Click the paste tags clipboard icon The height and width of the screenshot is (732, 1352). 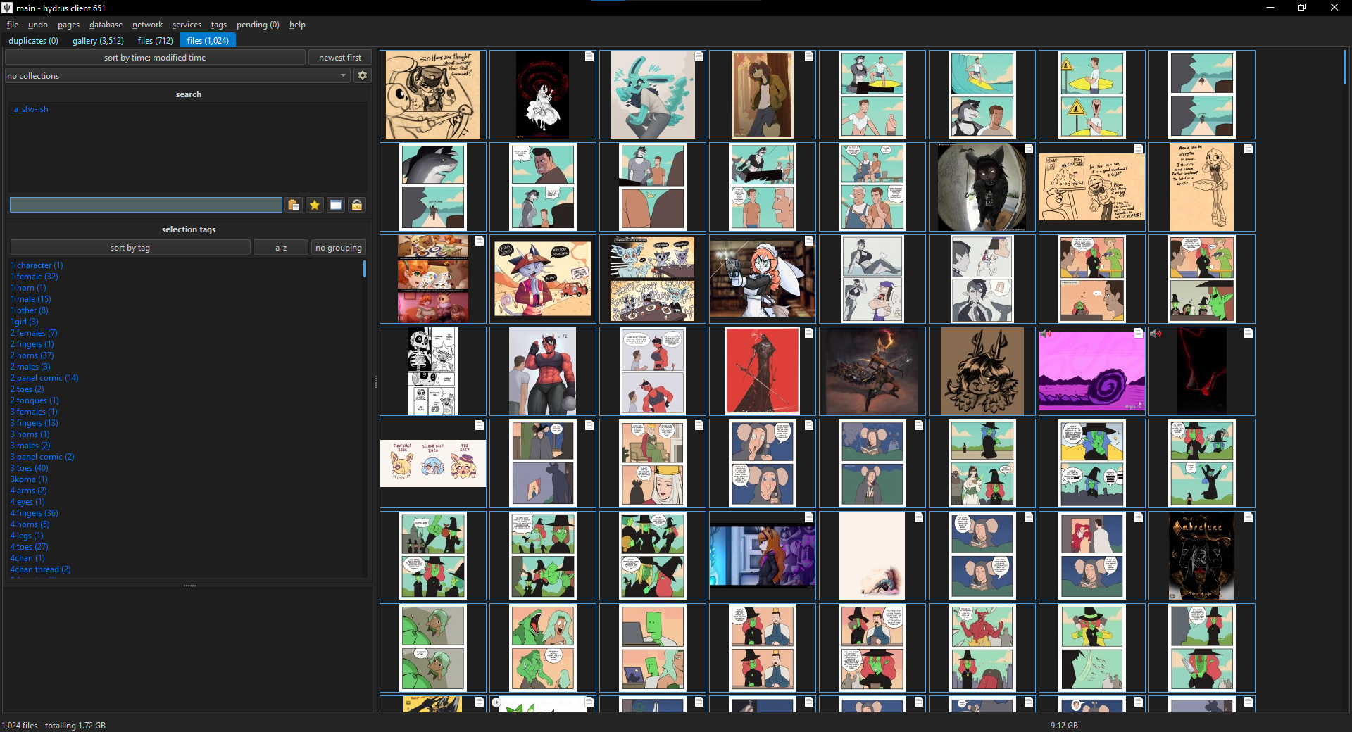pyautogui.click(x=294, y=205)
